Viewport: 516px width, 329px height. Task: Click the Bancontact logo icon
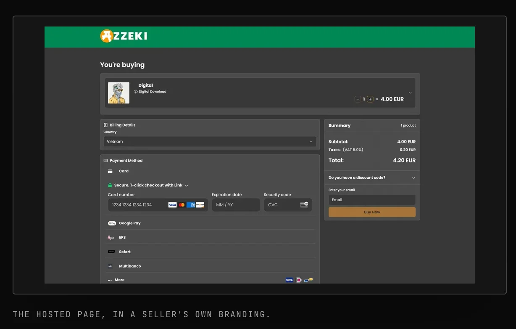click(308, 280)
